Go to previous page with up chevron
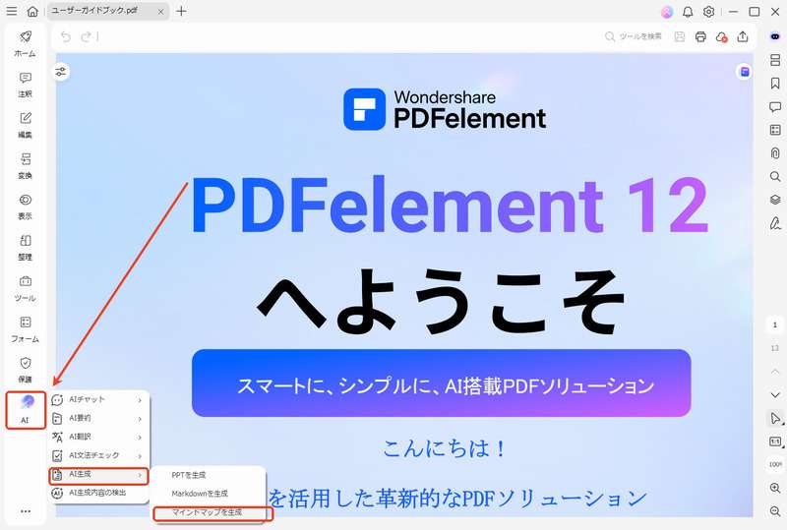Screen dimensions: 787x530 775,372
